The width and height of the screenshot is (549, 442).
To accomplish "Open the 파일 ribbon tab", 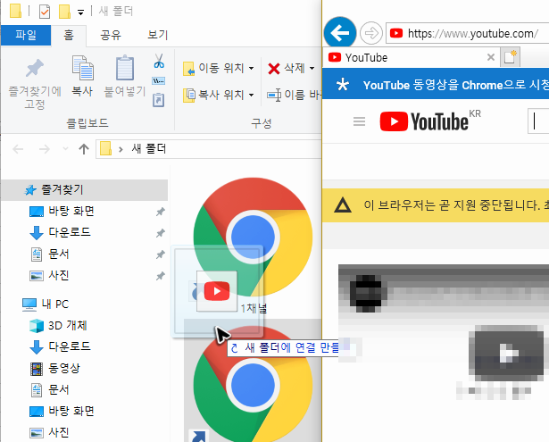I will pos(26,35).
